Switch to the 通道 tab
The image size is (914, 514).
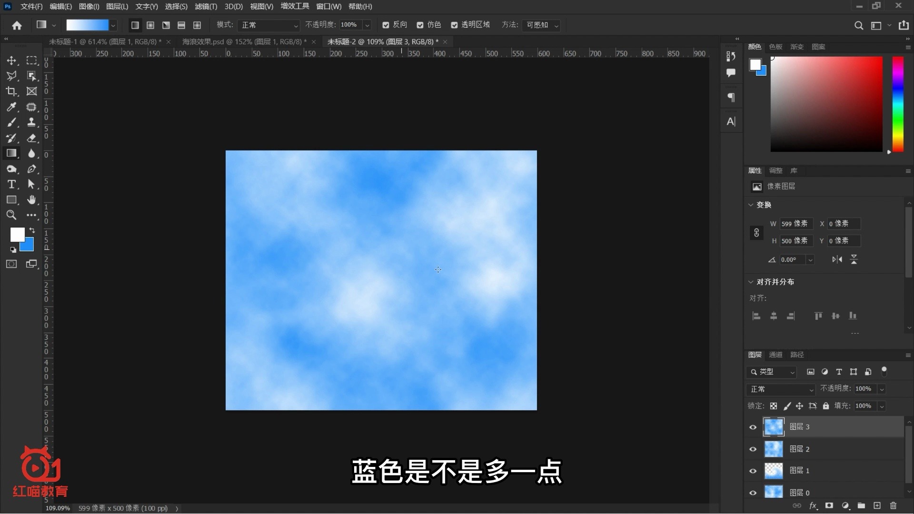pos(775,355)
